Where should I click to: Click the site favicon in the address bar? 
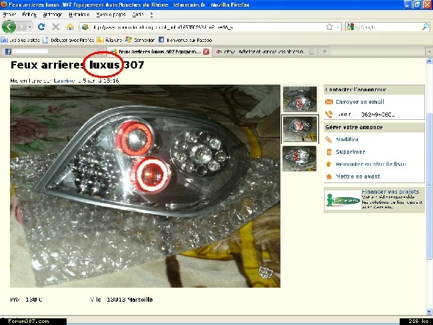point(85,27)
